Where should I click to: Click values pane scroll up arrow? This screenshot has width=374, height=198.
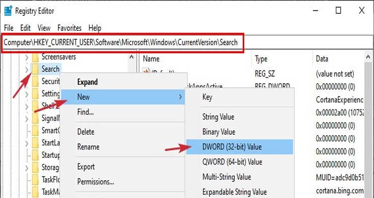368,57
